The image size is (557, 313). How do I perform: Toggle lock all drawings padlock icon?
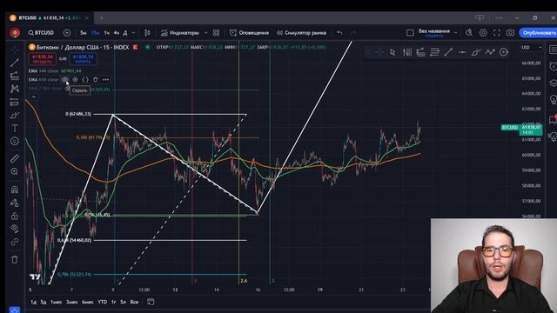pos(15,216)
